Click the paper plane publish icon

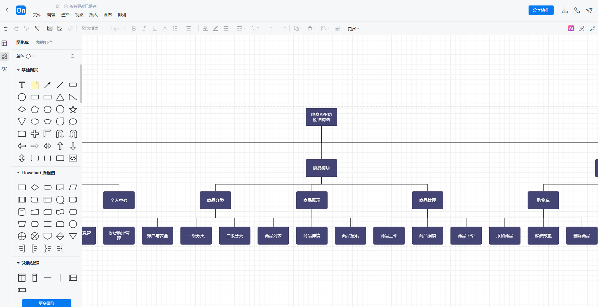click(589, 10)
